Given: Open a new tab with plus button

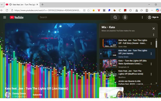Looking at the screenshot, I should (x=43, y=5).
